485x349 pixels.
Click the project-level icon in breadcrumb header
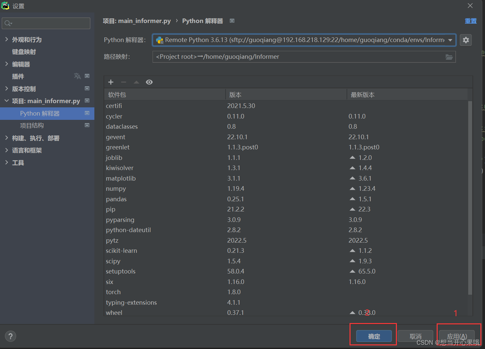click(x=232, y=21)
